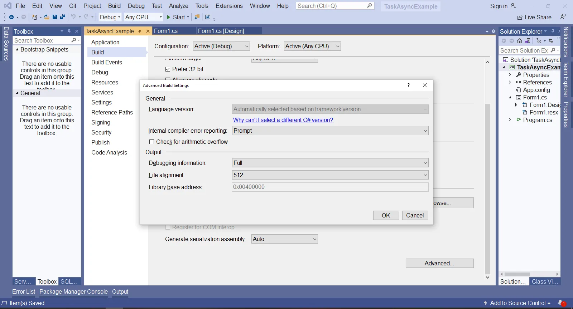573x309 pixels.
Task: Toggle Check for arithmetic overflow checkbox
Action: click(x=152, y=142)
